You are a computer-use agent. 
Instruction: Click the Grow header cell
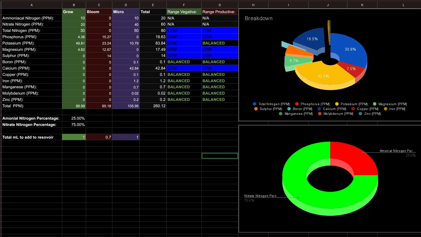click(74, 12)
